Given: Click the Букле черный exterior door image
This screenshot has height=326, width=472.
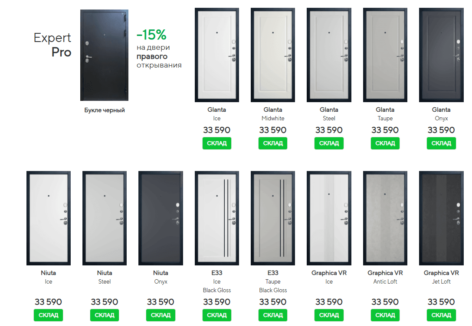Looking at the screenshot, I should 105,55.
